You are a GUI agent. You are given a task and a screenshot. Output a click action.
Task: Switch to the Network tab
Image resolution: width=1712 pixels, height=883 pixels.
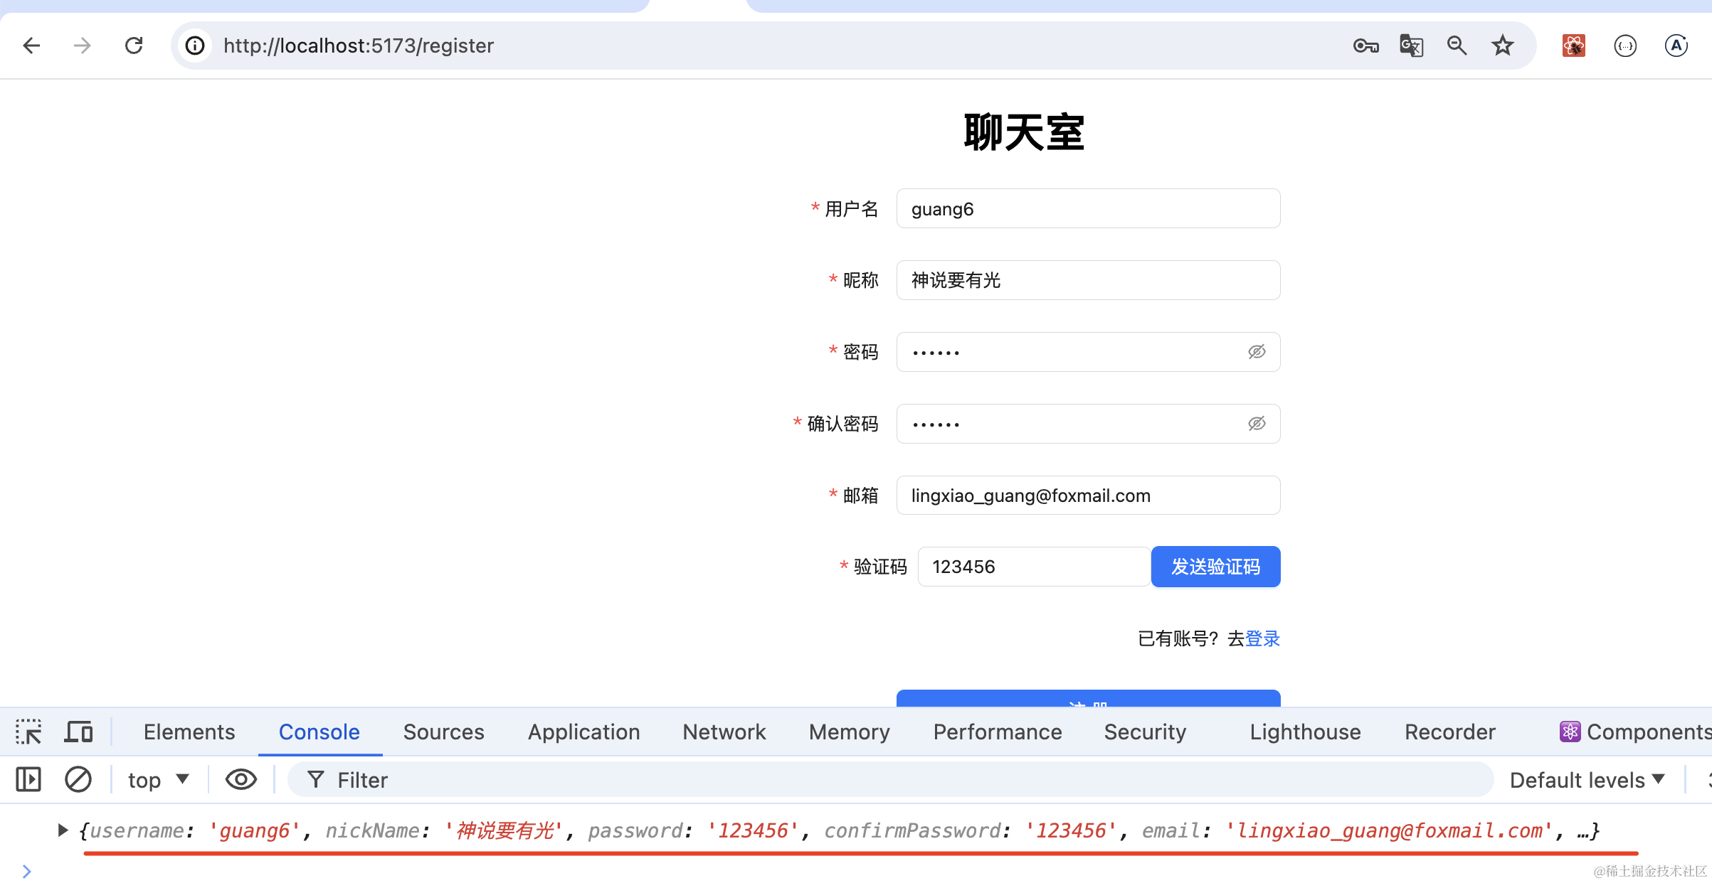pos(724,732)
